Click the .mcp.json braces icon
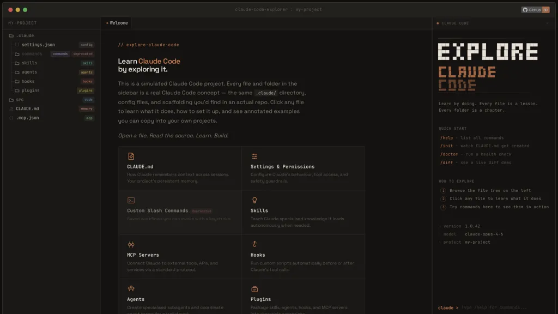Screen dimensions: 558x314 tap(11, 118)
